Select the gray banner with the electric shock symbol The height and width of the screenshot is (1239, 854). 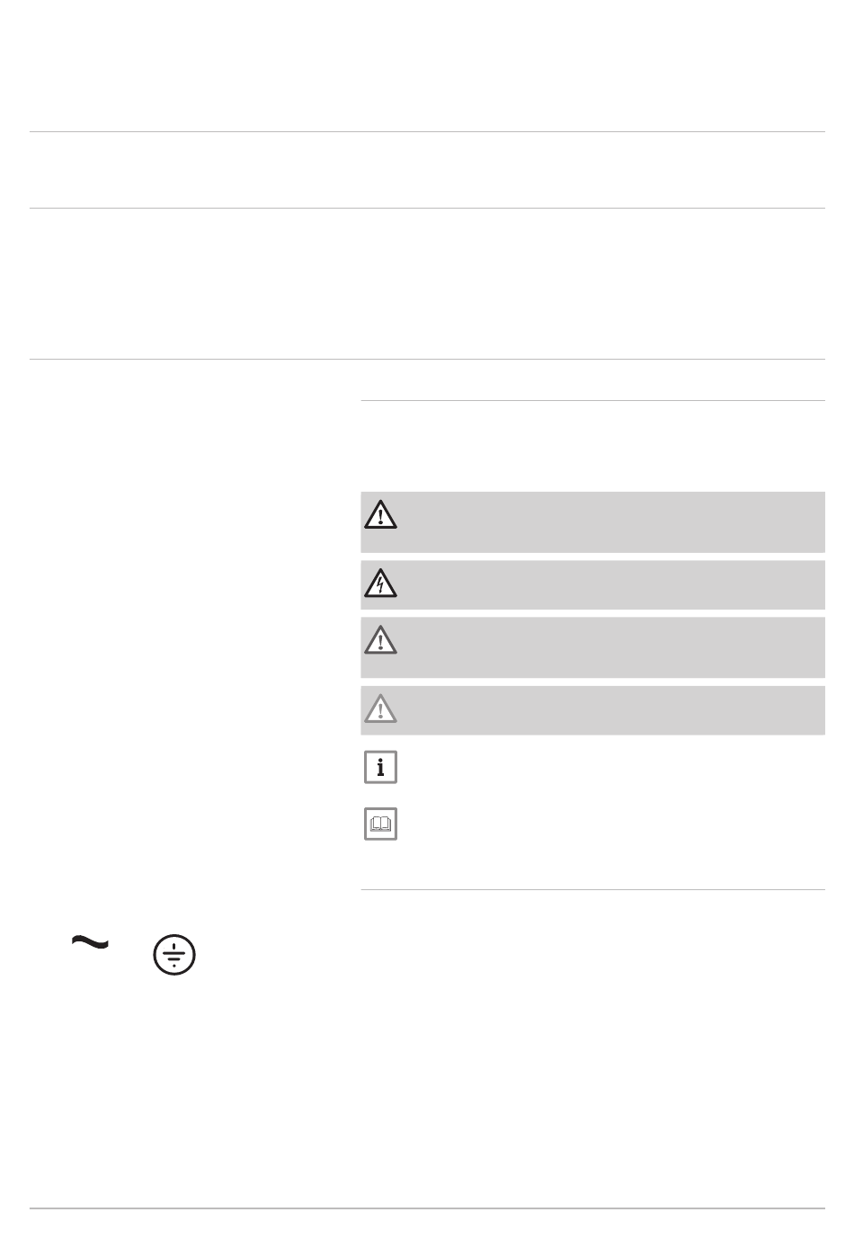pyautogui.click(x=592, y=585)
